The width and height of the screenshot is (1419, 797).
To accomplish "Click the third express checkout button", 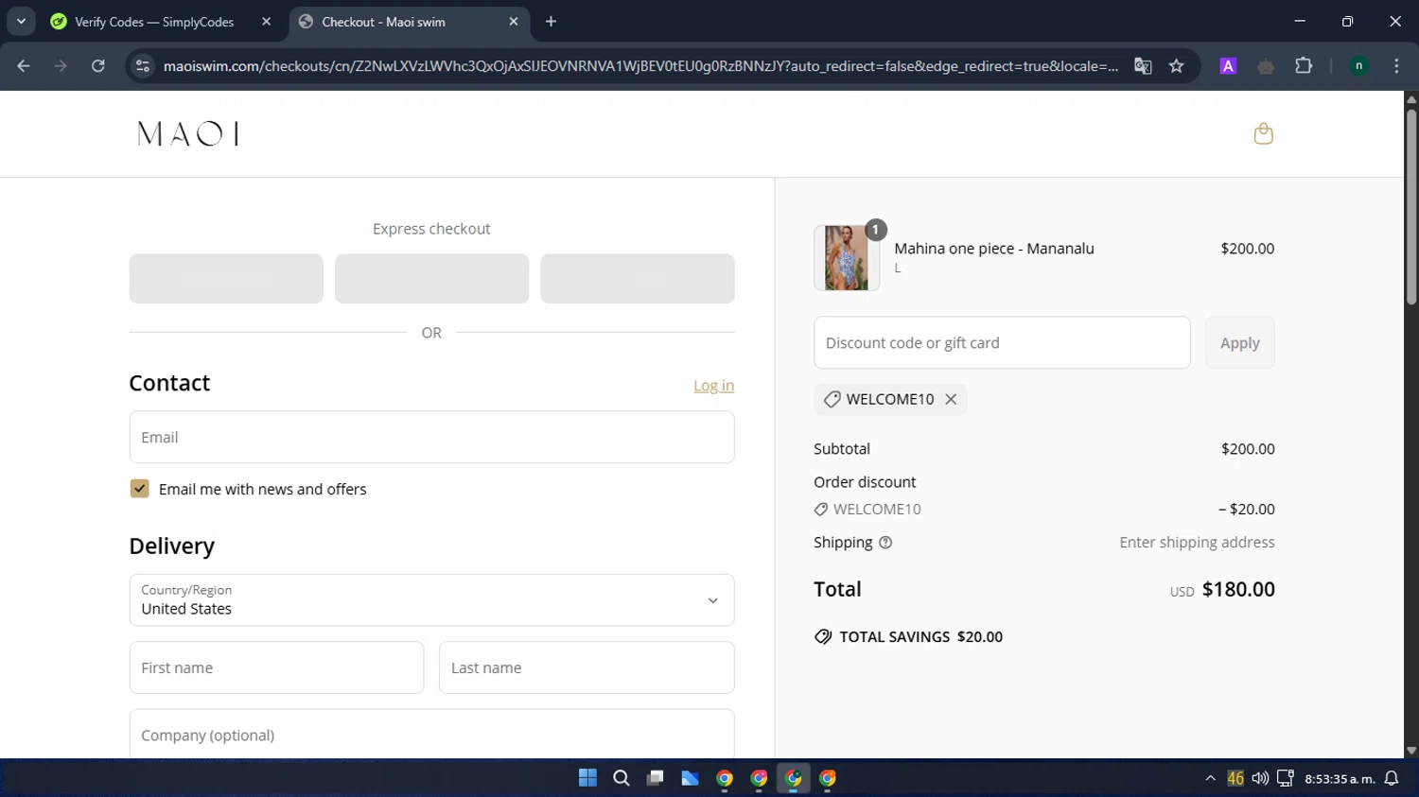I will point(638,278).
